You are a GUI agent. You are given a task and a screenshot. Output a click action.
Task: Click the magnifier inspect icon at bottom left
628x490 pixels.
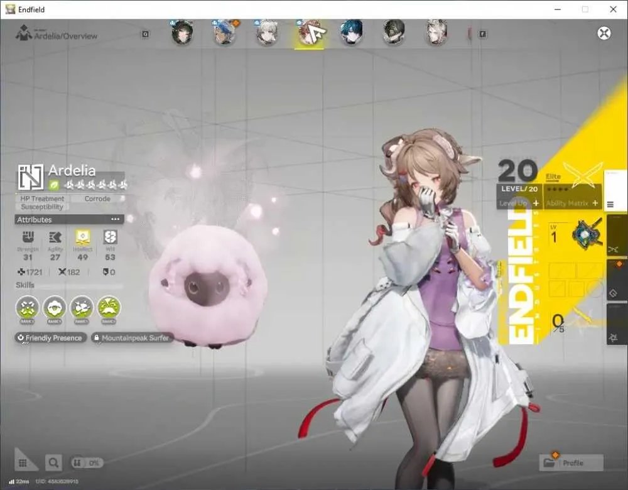53,463
